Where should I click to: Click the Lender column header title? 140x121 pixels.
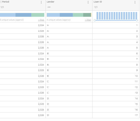50,2
